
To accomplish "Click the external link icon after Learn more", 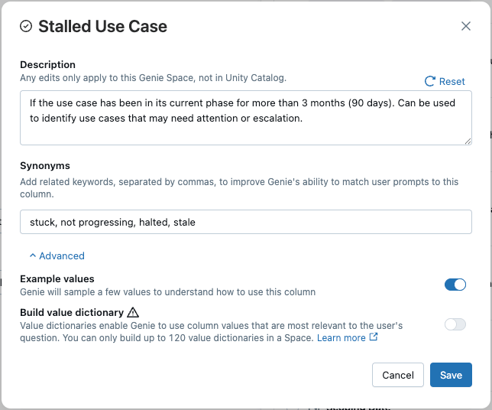I will (x=374, y=337).
